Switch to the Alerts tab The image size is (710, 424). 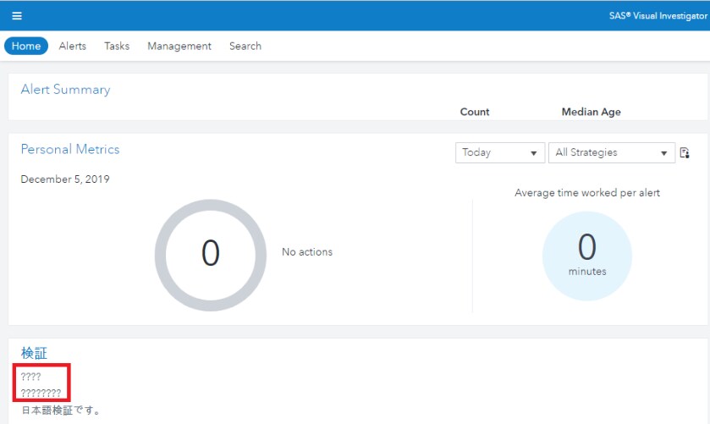point(72,46)
